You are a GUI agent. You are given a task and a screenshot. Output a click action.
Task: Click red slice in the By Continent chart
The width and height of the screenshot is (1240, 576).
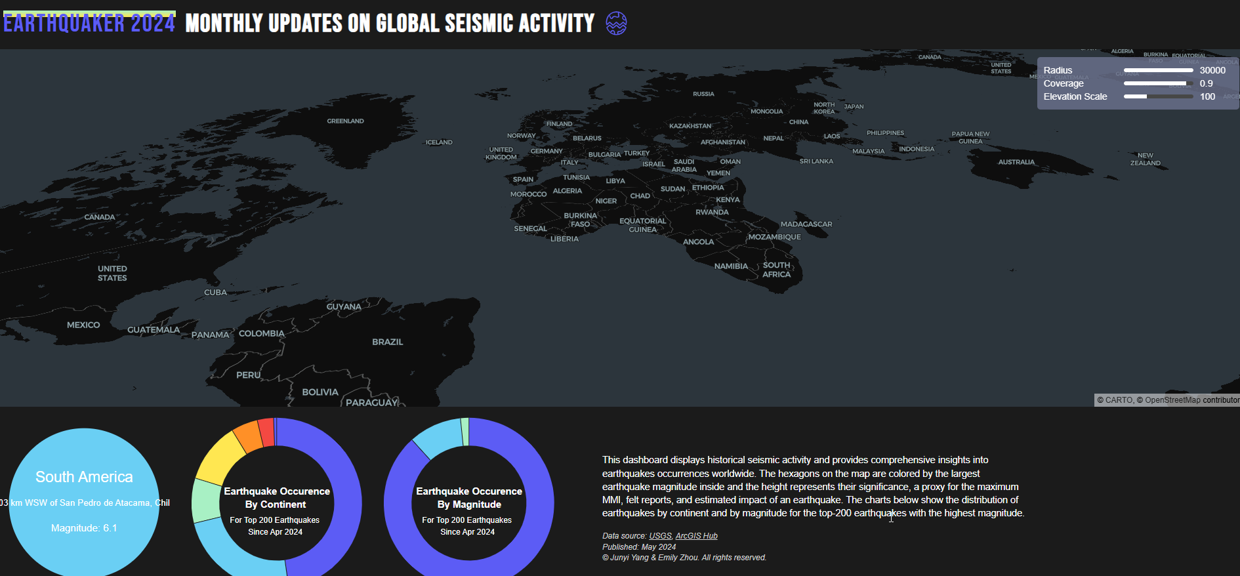pos(266,432)
